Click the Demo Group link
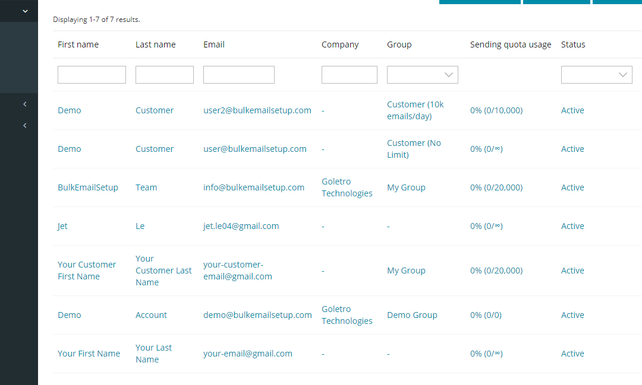 [x=412, y=315]
